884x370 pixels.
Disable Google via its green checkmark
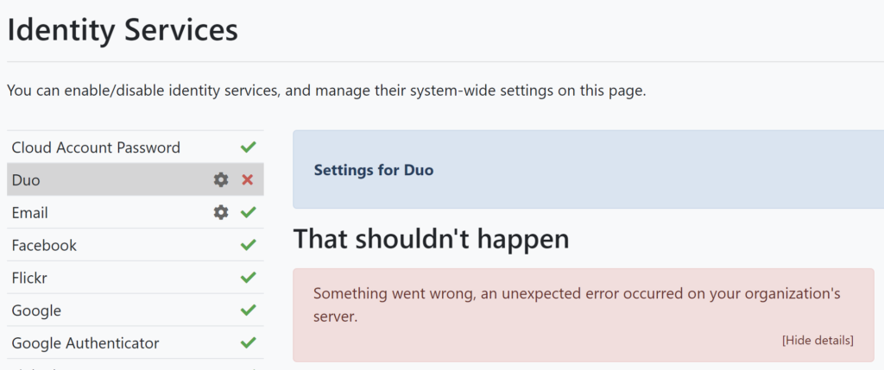pos(248,310)
